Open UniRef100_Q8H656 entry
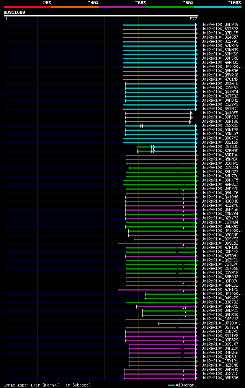Screen dimensions: 245x388 click(x=220, y=71)
